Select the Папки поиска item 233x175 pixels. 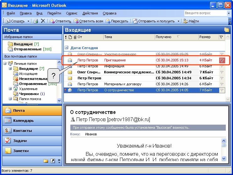[27, 99]
